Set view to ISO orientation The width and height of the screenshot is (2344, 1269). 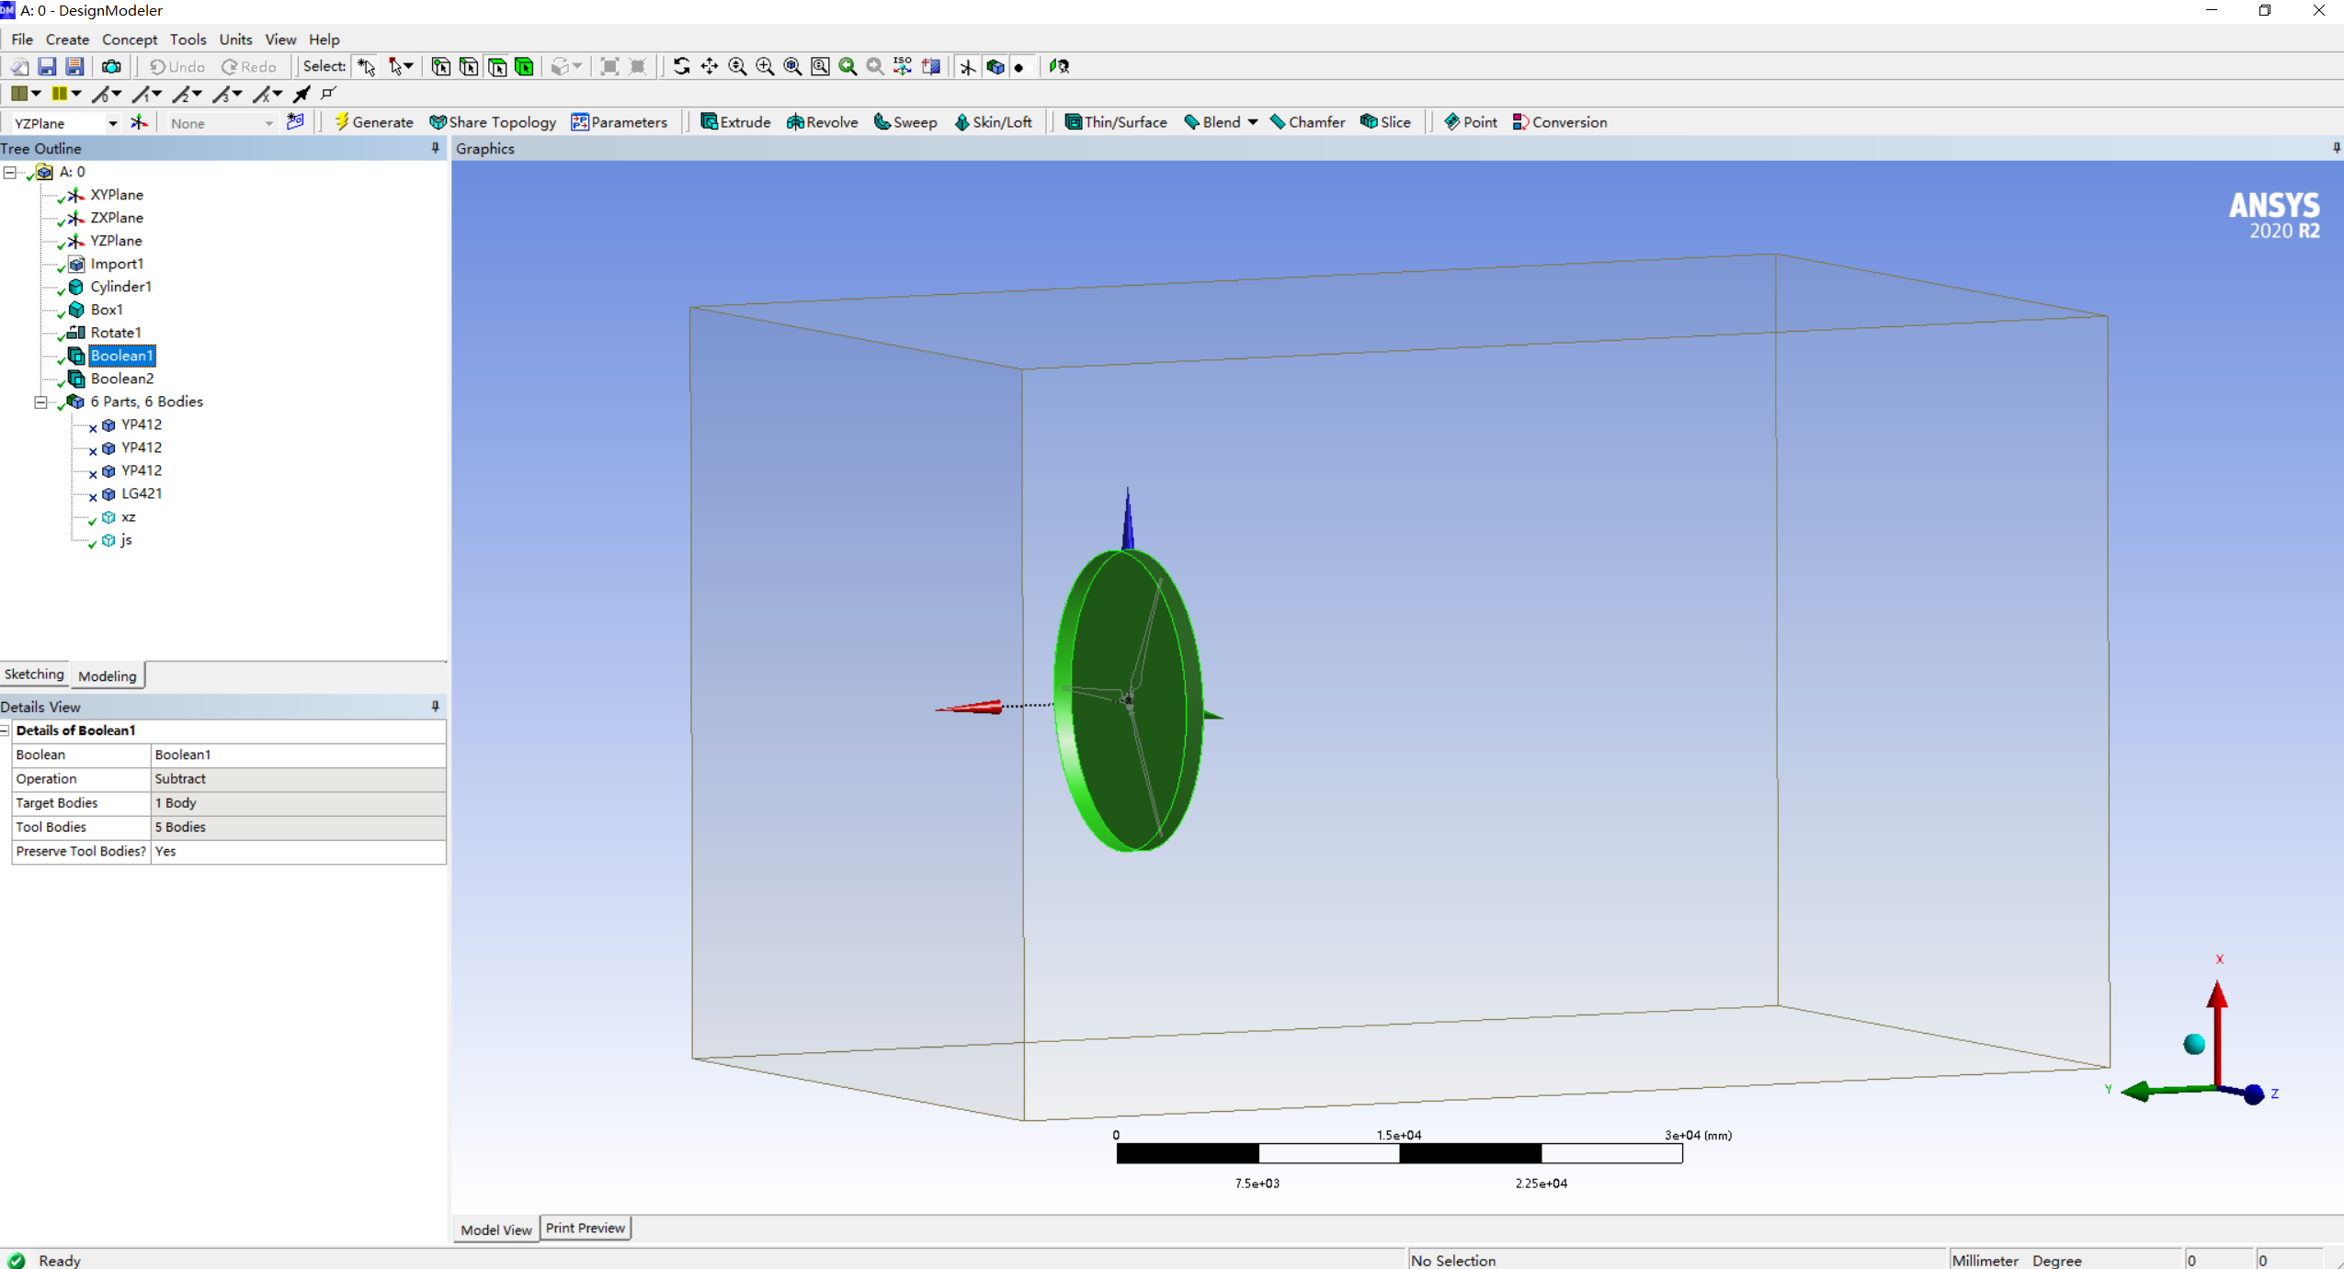(x=903, y=66)
